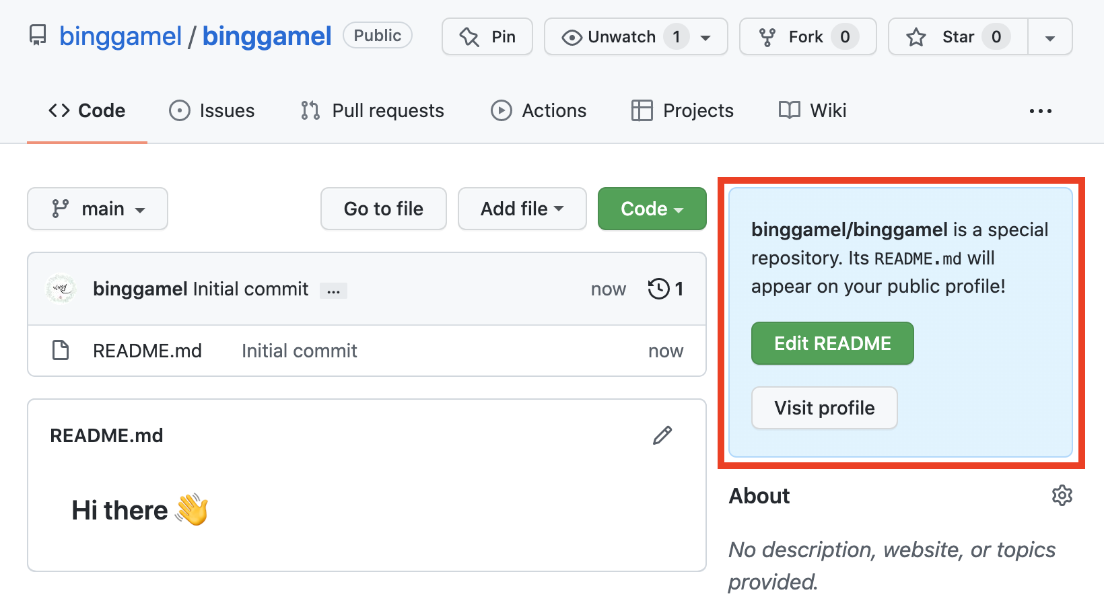Open About settings gear icon
This screenshot has height=607, width=1104.
coord(1062,495)
